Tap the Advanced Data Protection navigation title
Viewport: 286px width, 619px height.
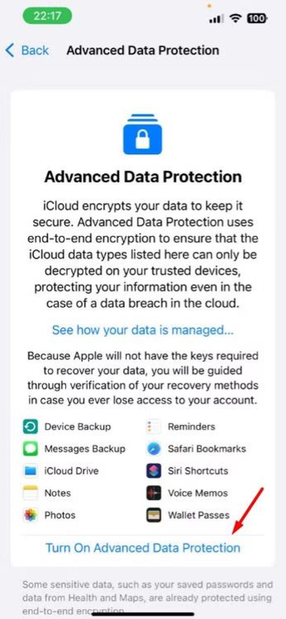click(143, 50)
